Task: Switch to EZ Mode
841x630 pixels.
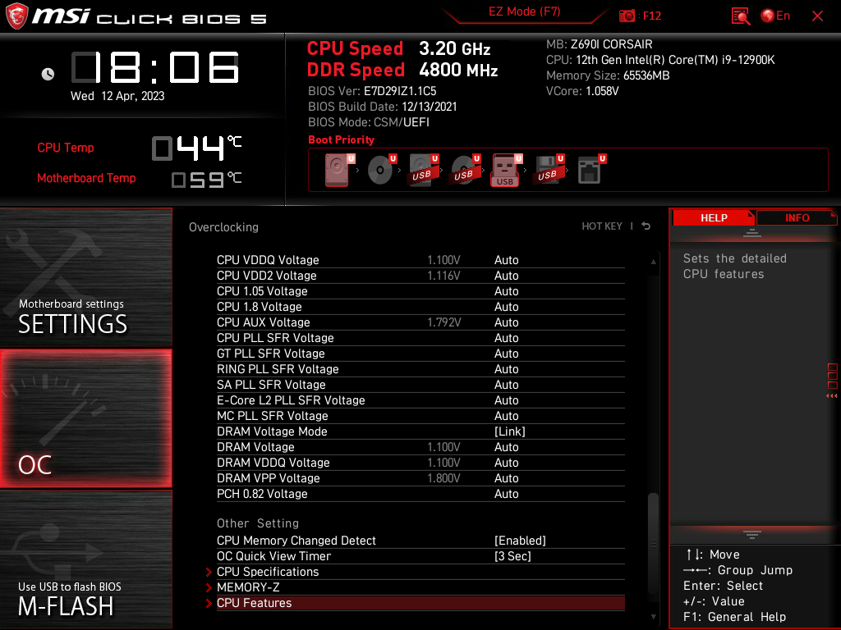Action: click(x=524, y=13)
